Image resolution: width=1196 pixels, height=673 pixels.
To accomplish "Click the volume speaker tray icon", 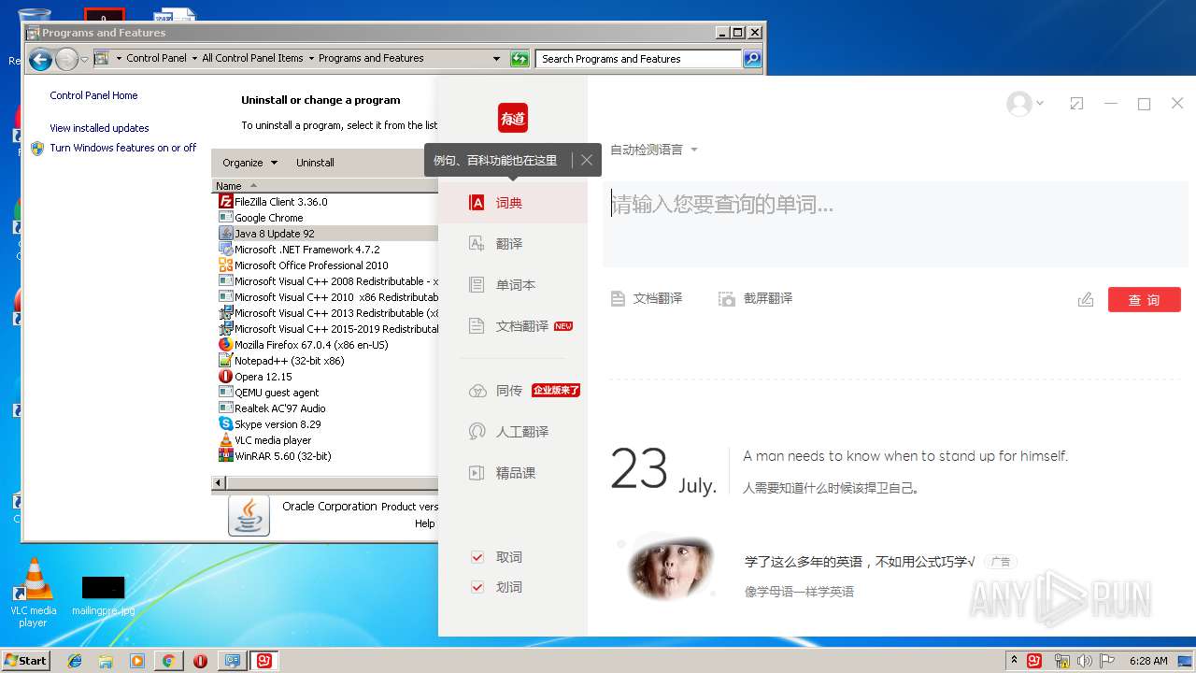I will coord(1084,661).
